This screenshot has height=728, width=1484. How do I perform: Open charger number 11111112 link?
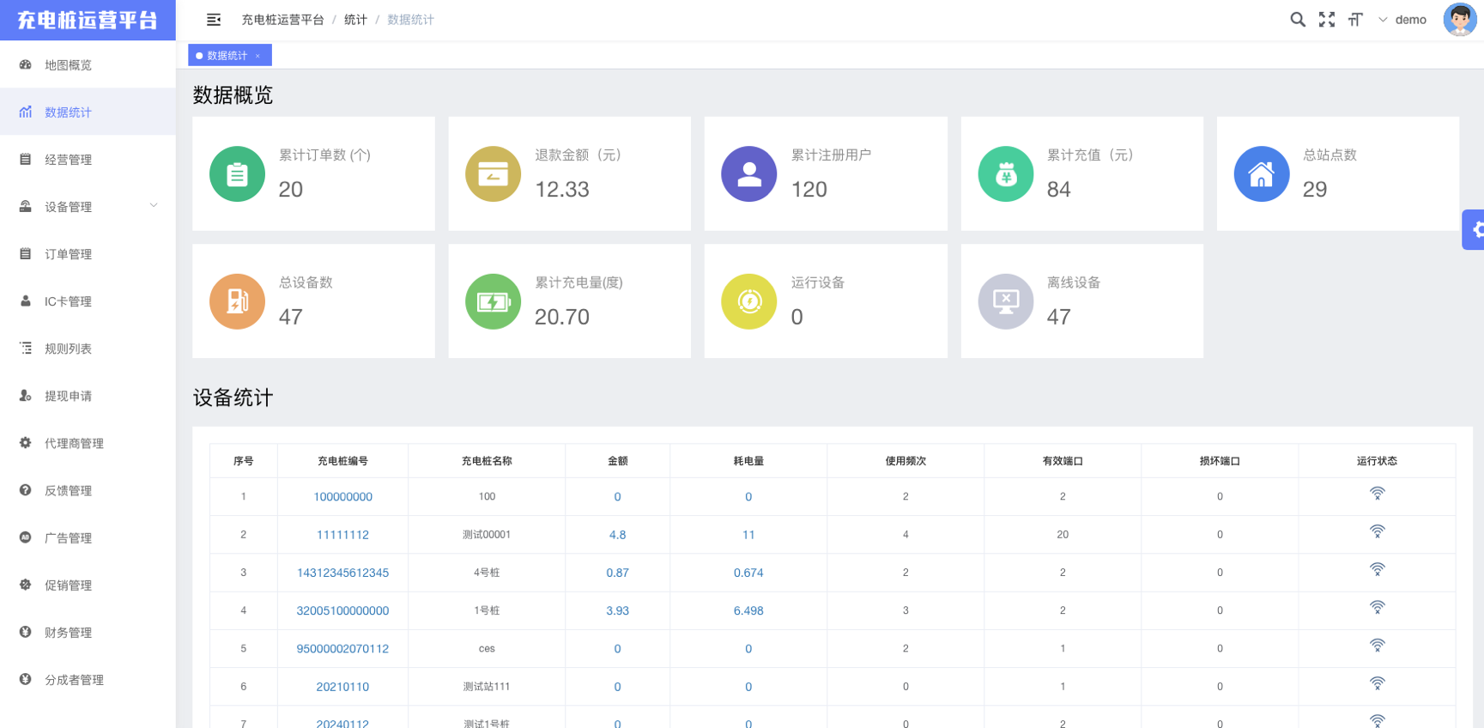click(342, 534)
